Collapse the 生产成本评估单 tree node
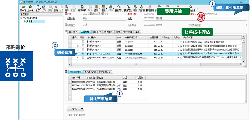Image resolution: width=250 pixels, height=120 pixels. point(21,18)
